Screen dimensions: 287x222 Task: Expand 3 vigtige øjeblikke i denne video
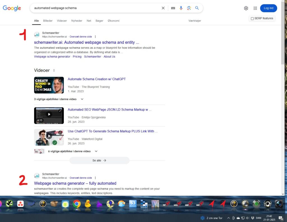(x=59, y=99)
